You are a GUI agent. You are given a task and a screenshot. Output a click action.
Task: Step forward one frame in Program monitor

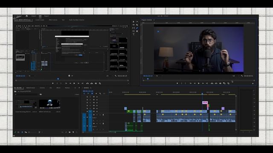[203, 83]
